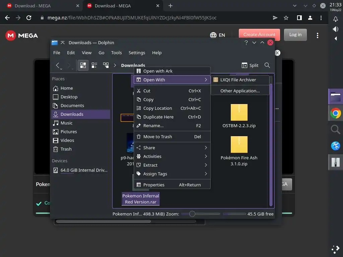343x257 pixels.
Task: Switch Dolphin to Compact view mode
Action: coord(94,65)
